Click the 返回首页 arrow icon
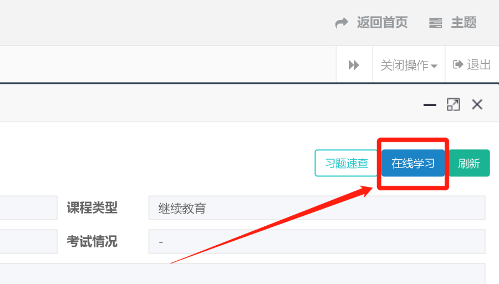This screenshot has width=499, height=284. (x=342, y=23)
